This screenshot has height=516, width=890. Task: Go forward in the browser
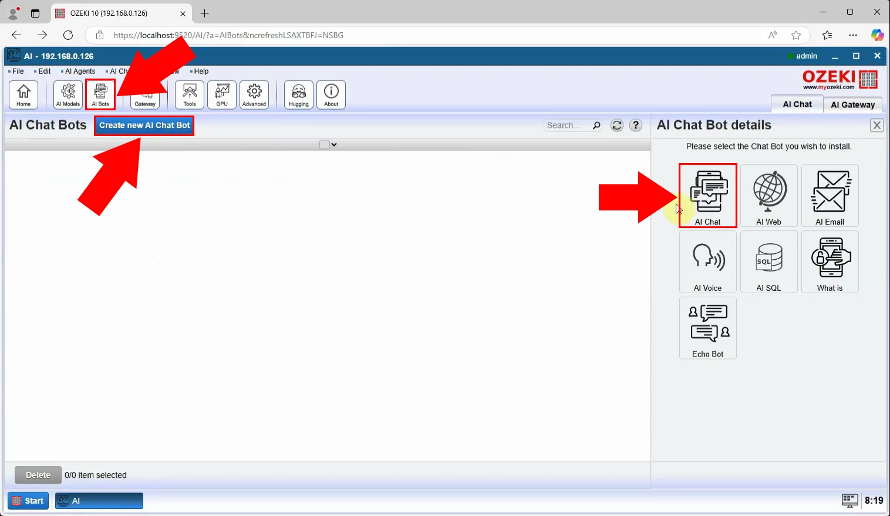click(42, 35)
